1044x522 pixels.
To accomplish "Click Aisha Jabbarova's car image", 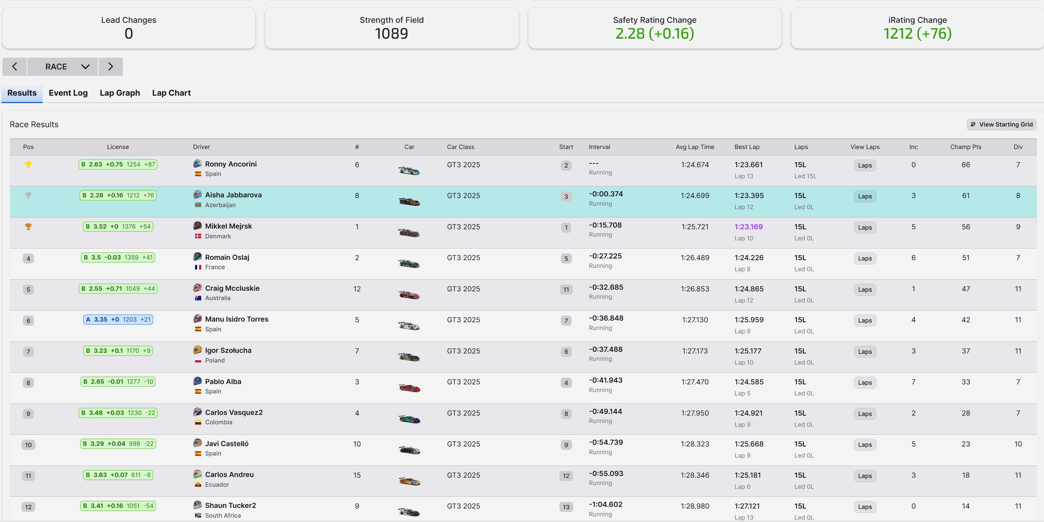I will (x=409, y=201).
